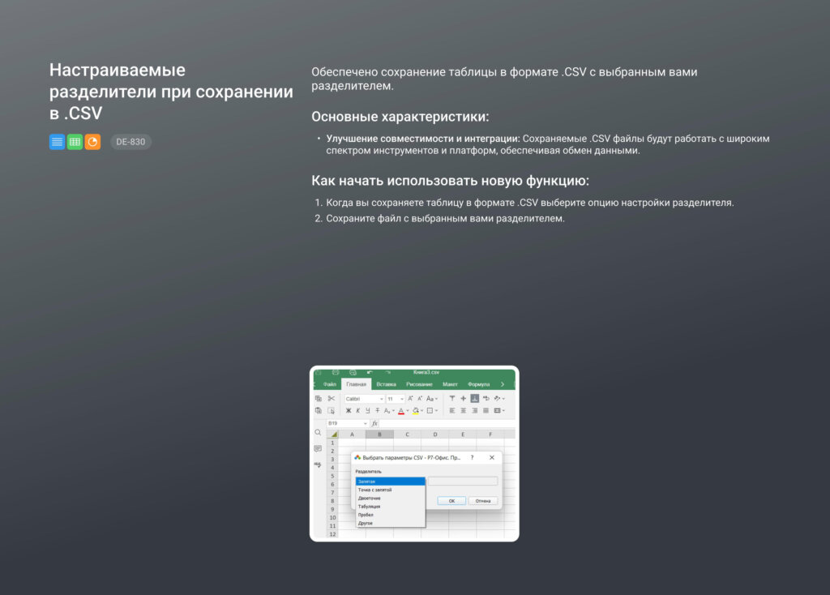Click the undo arrow in title bar
Screen dimensions: 830x595
[369, 372]
